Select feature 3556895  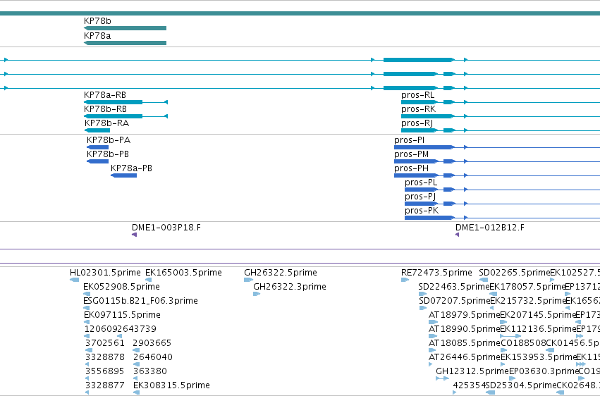(87, 379)
